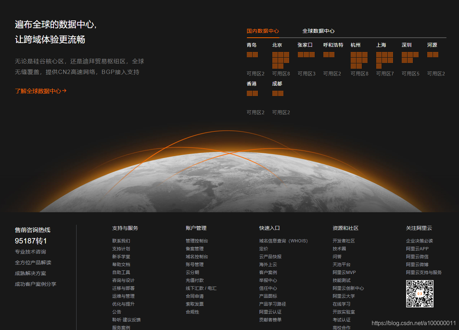Open the 阿里云创新中心 link
459x330 pixels.
348,288
